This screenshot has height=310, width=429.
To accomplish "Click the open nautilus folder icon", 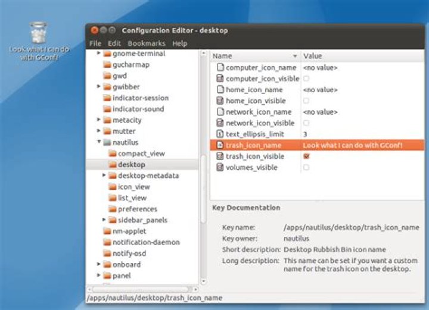I will point(107,142).
